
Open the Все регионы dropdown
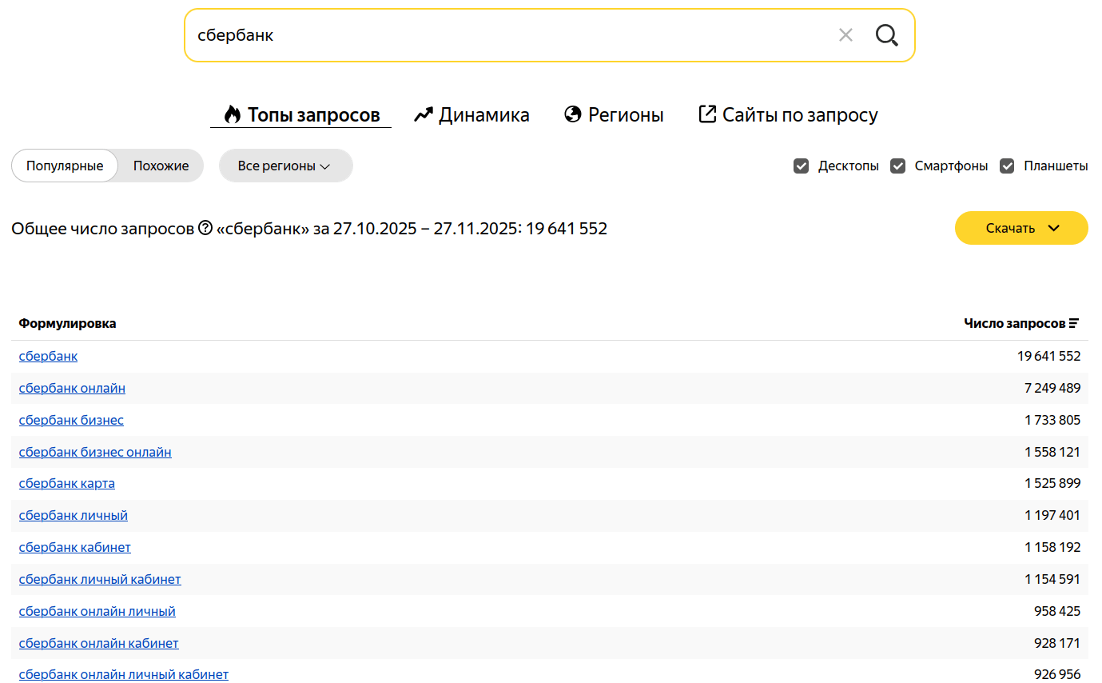tap(285, 166)
